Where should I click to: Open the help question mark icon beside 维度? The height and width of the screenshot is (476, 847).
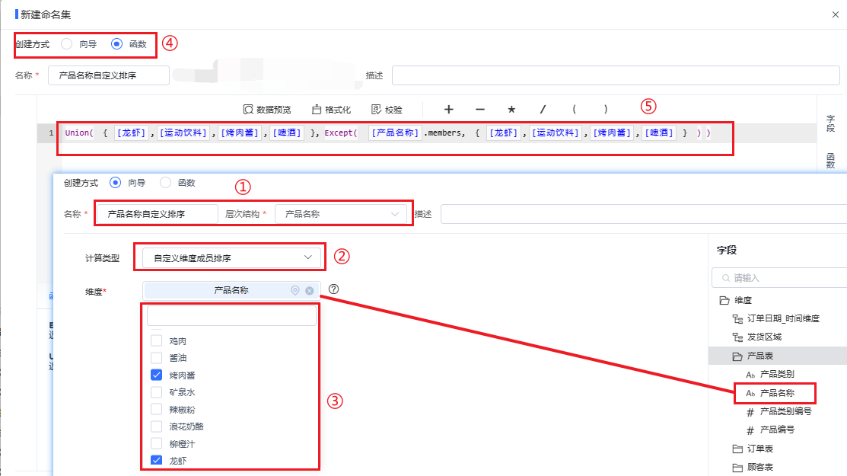[334, 289]
